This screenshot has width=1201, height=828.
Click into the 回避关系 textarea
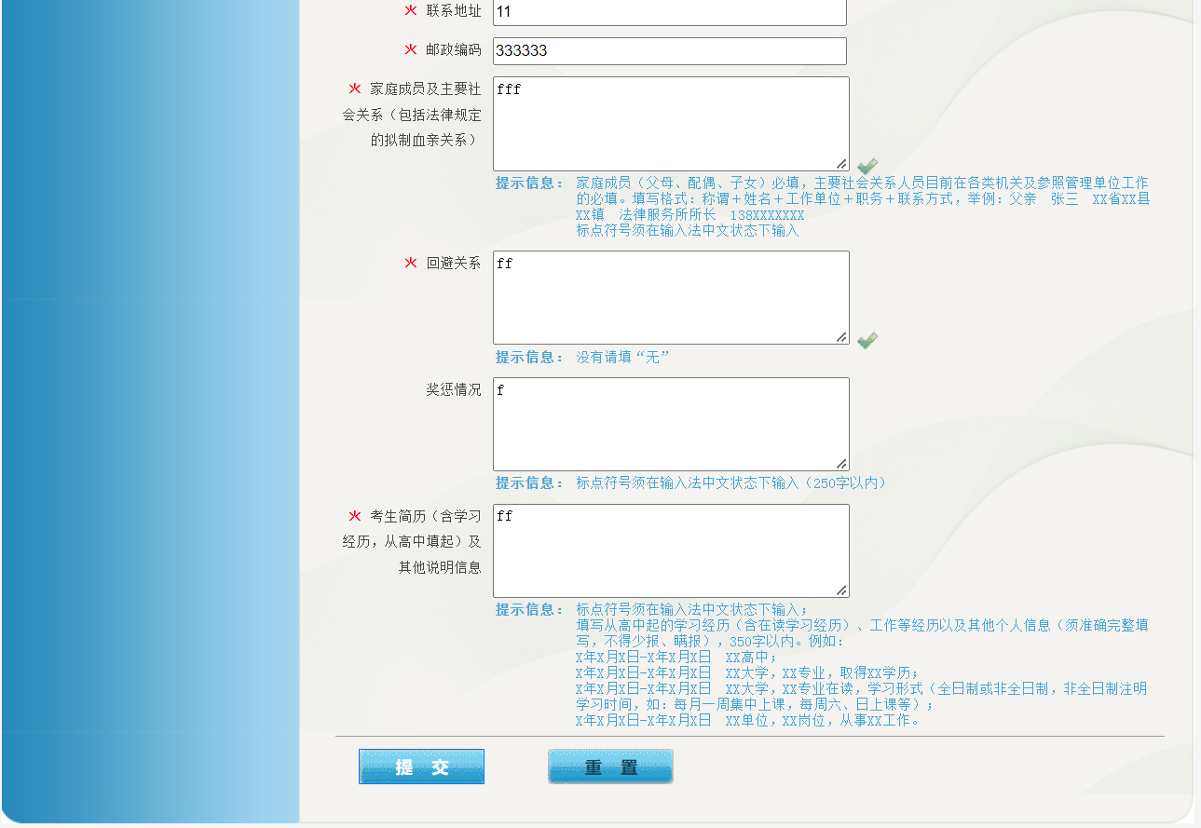point(671,298)
